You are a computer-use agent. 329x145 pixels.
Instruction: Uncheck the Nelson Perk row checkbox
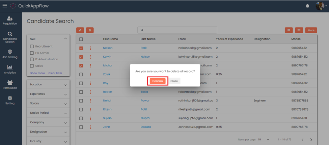(x=81, y=48)
